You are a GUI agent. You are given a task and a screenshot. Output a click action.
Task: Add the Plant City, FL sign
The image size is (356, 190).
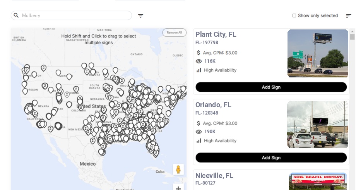pos(271,87)
